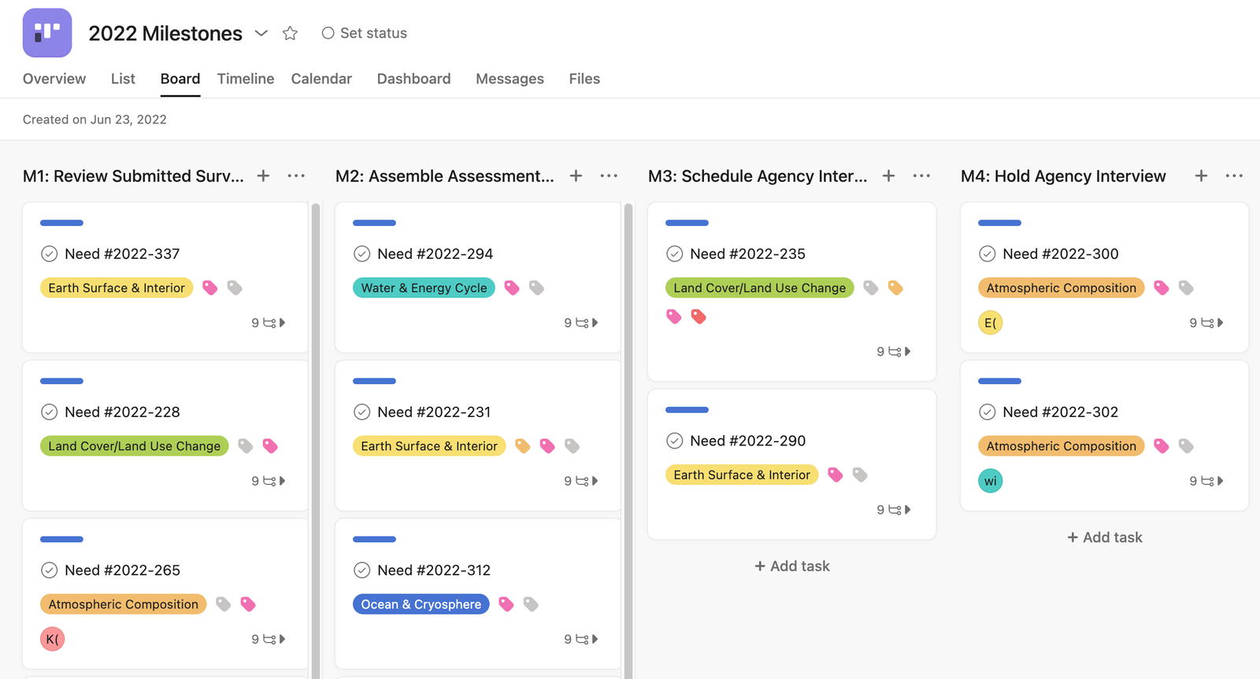This screenshot has height=679, width=1260.
Task: Open more options for the M2 column
Action: 609,176
